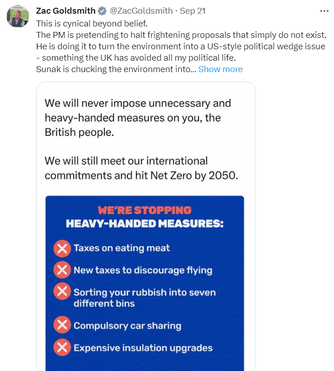Image resolution: width=334 pixels, height=371 pixels.
Task: Click the red X beside Compulsory car sharing
Action: pos(62,325)
